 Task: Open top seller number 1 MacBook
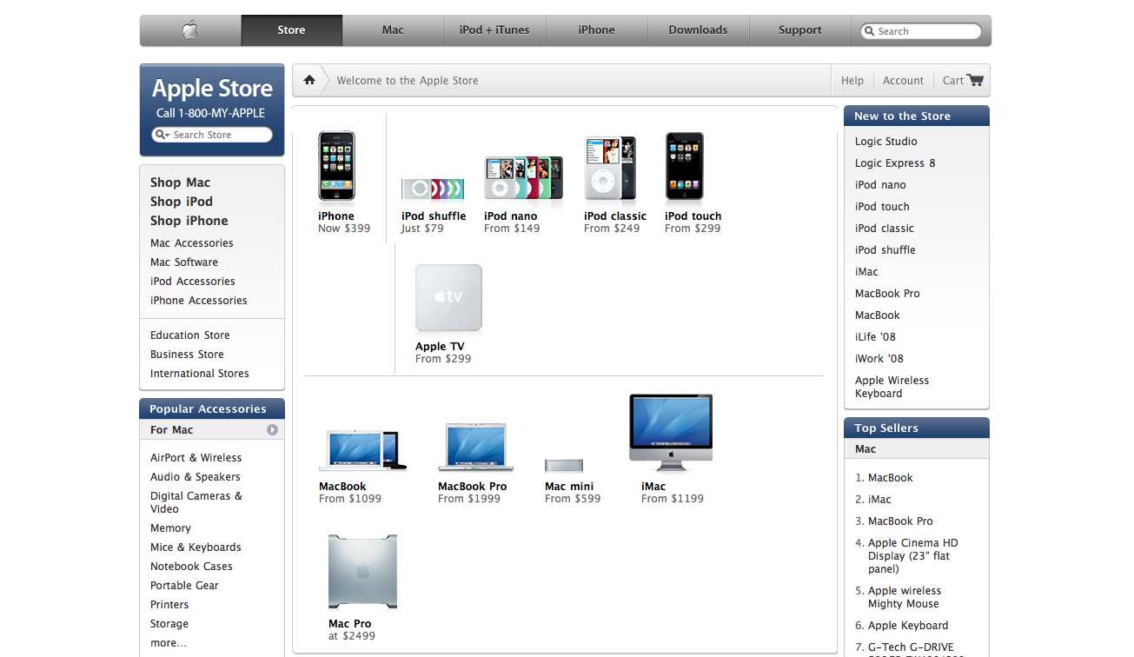coord(891,478)
